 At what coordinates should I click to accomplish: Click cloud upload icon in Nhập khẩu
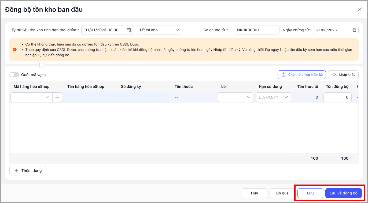334,75
